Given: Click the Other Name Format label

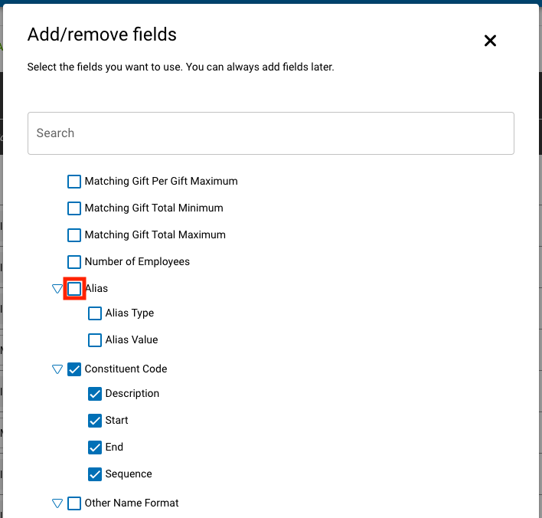Looking at the screenshot, I should [x=132, y=503].
